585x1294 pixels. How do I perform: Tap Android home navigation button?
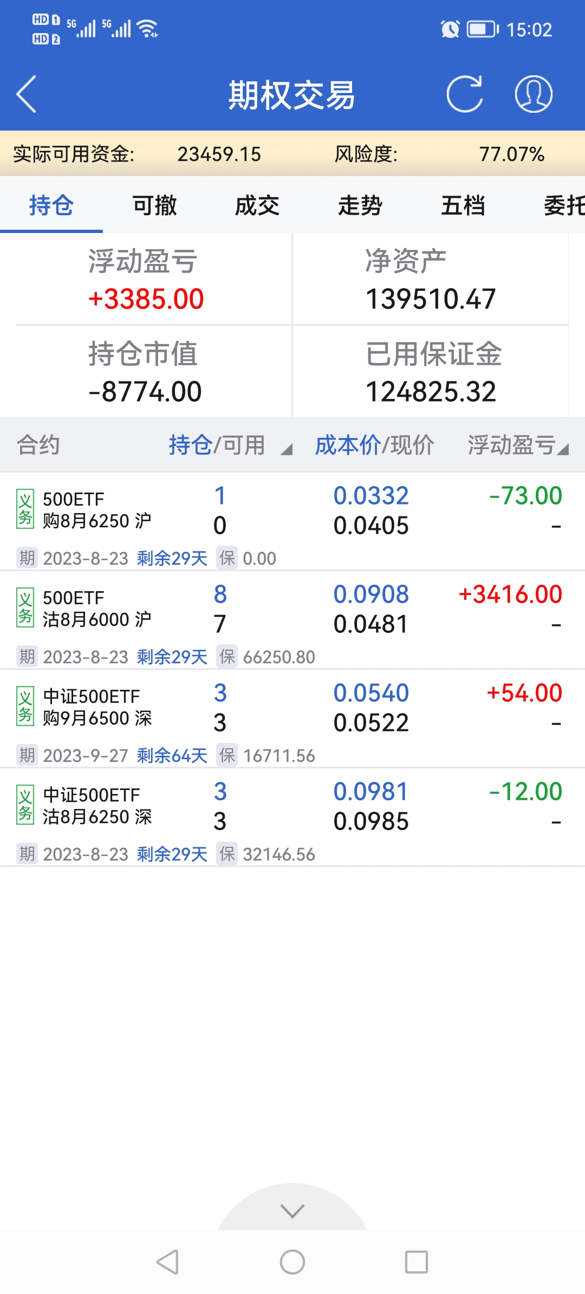coord(292,1262)
